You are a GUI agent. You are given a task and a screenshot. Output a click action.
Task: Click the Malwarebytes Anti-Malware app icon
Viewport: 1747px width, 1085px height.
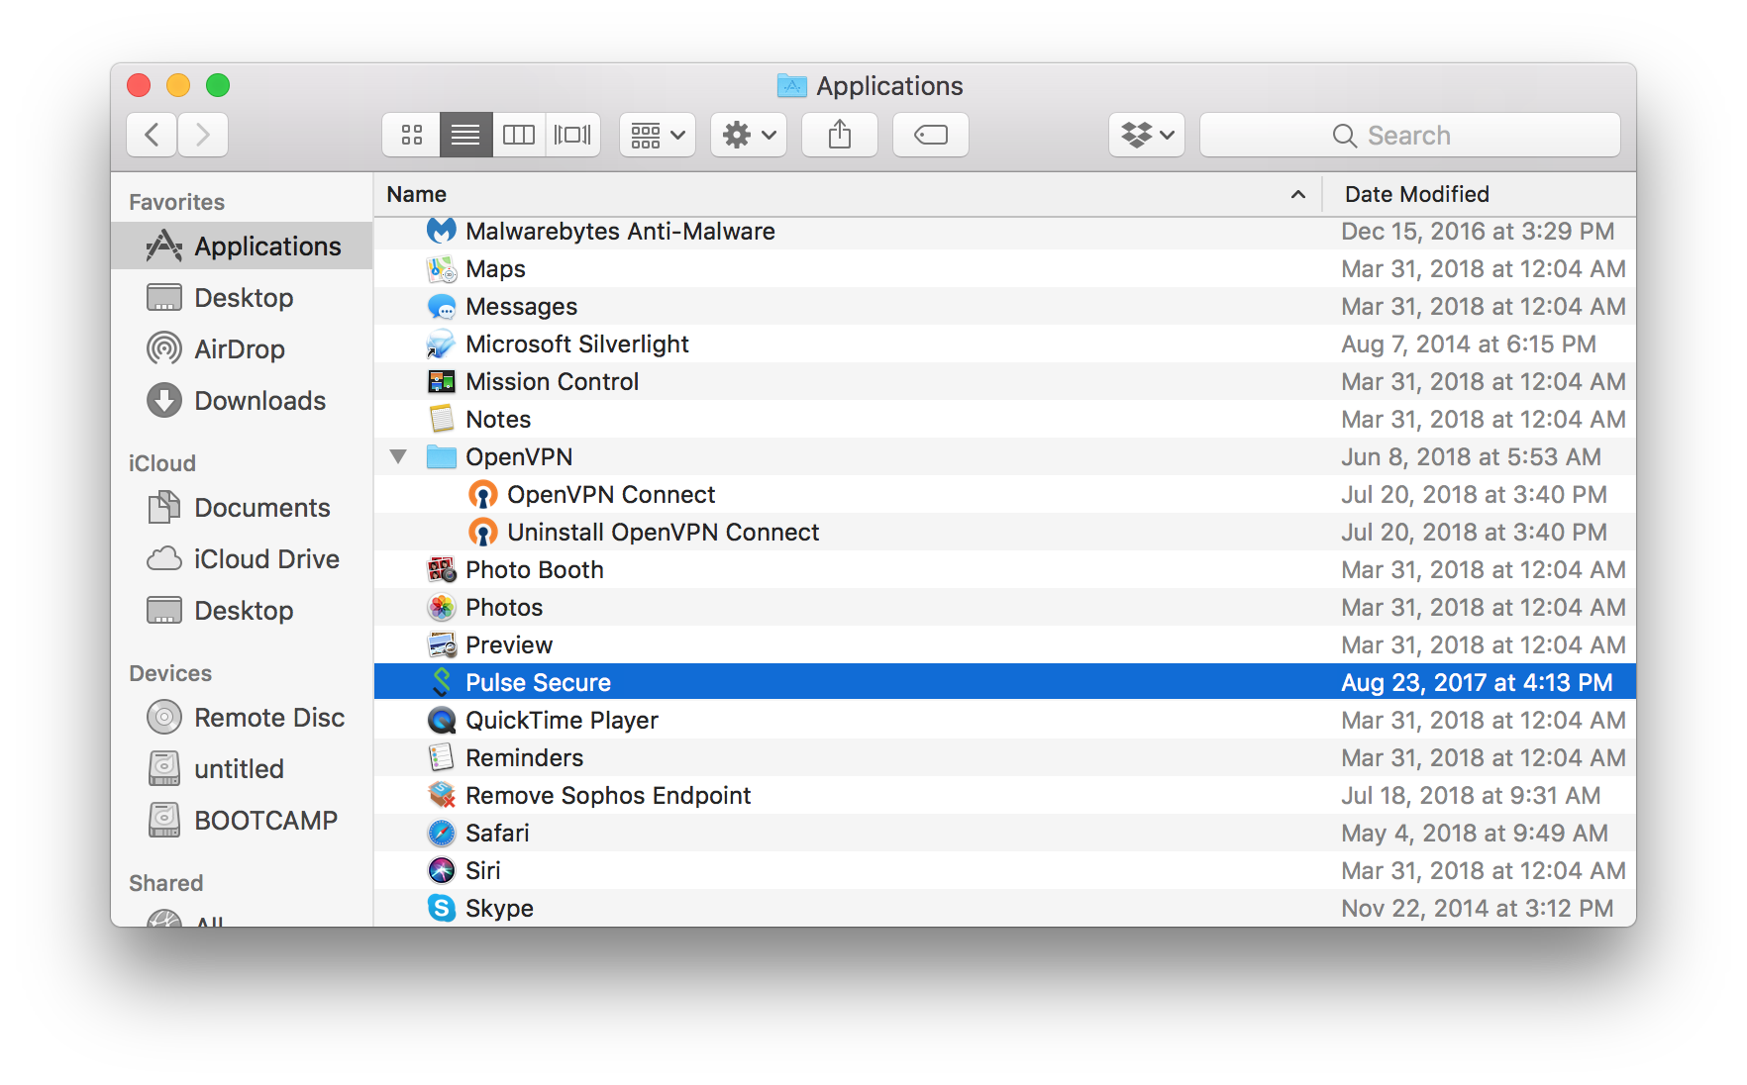[x=442, y=231]
